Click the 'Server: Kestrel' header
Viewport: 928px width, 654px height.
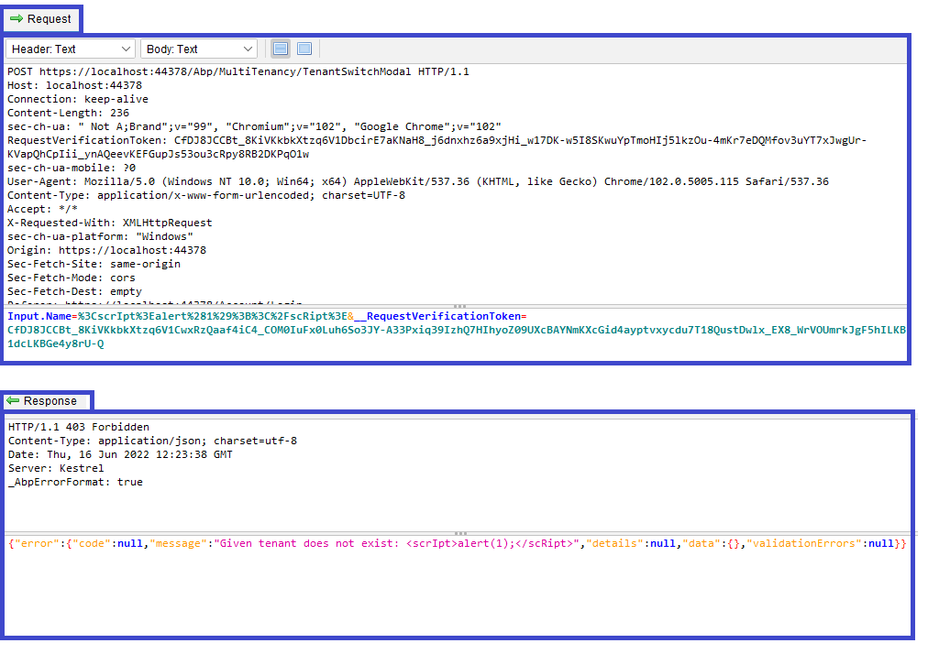[x=56, y=468]
